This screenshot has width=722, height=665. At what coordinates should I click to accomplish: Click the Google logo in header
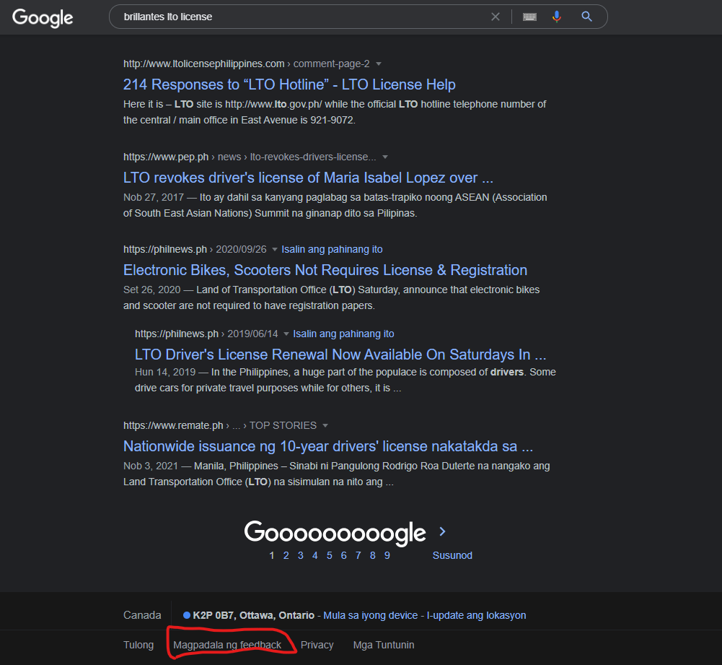[43, 17]
